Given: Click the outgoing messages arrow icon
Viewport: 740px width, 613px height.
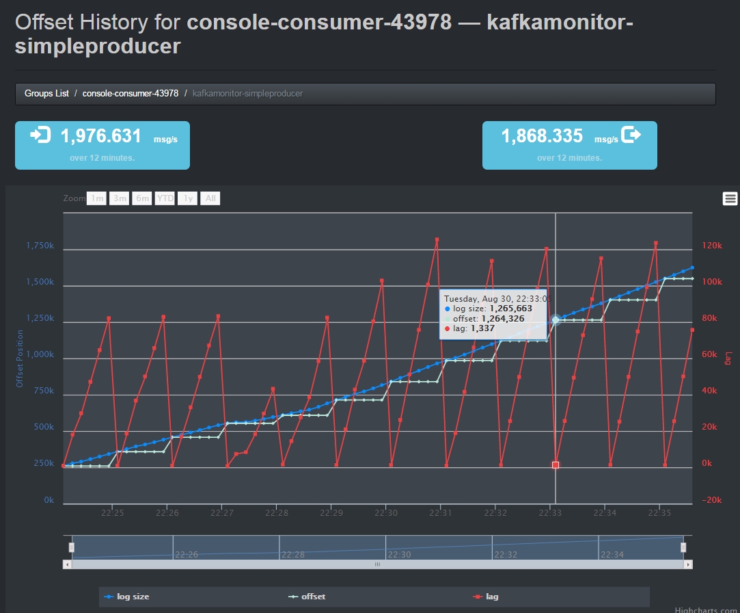Looking at the screenshot, I should tap(631, 134).
